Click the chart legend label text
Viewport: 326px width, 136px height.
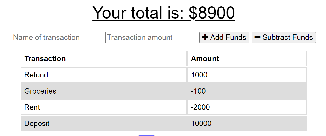click(x=171, y=135)
